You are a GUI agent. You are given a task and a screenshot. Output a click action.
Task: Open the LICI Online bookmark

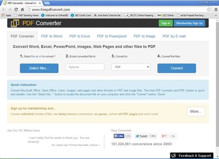tap(166, 15)
